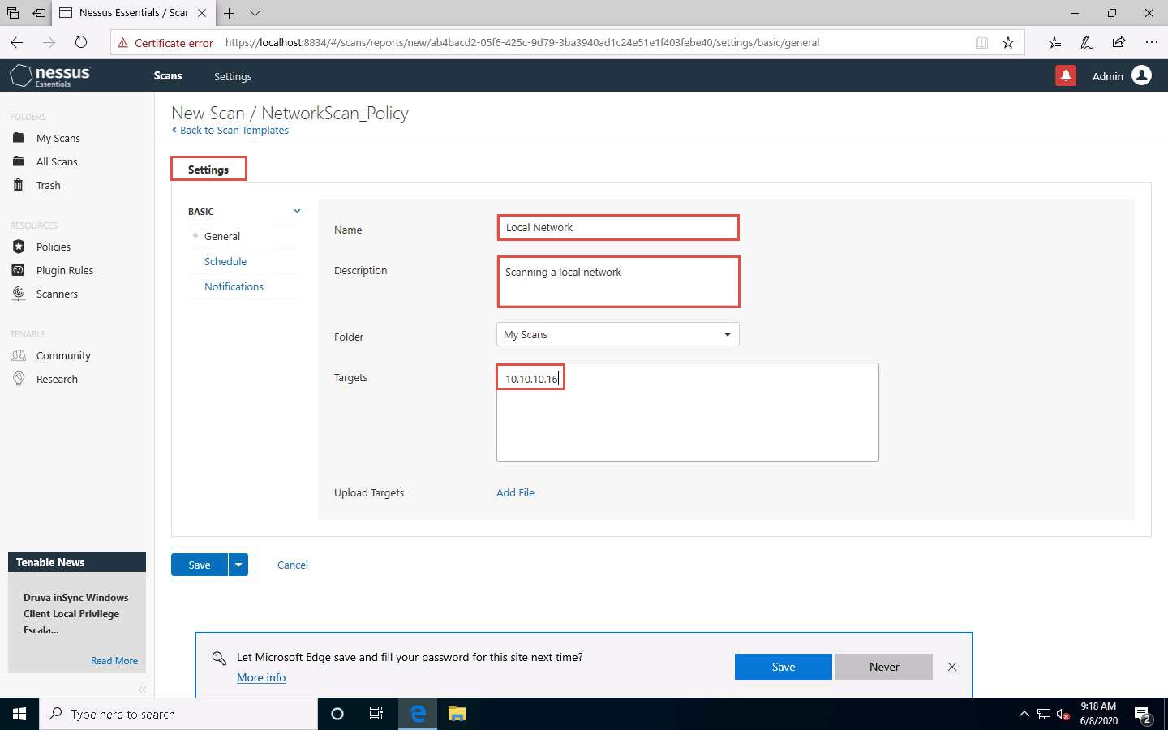1168x730 pixels.
Task: Open the Action Center notification icon
Action: (1144, 715)
